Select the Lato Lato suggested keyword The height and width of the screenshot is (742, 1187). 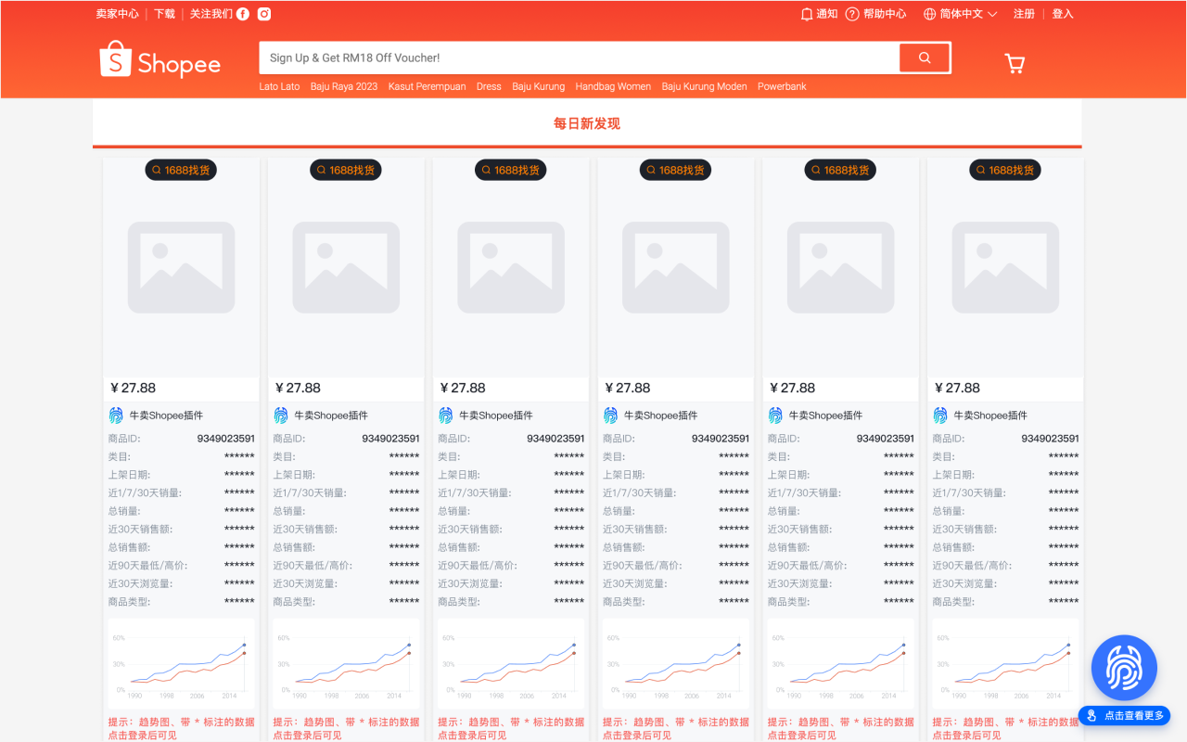pos(279,86)
